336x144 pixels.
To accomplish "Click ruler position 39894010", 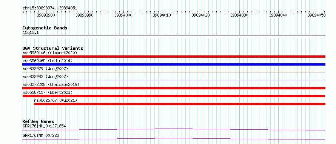I will [x=162, y=15].
